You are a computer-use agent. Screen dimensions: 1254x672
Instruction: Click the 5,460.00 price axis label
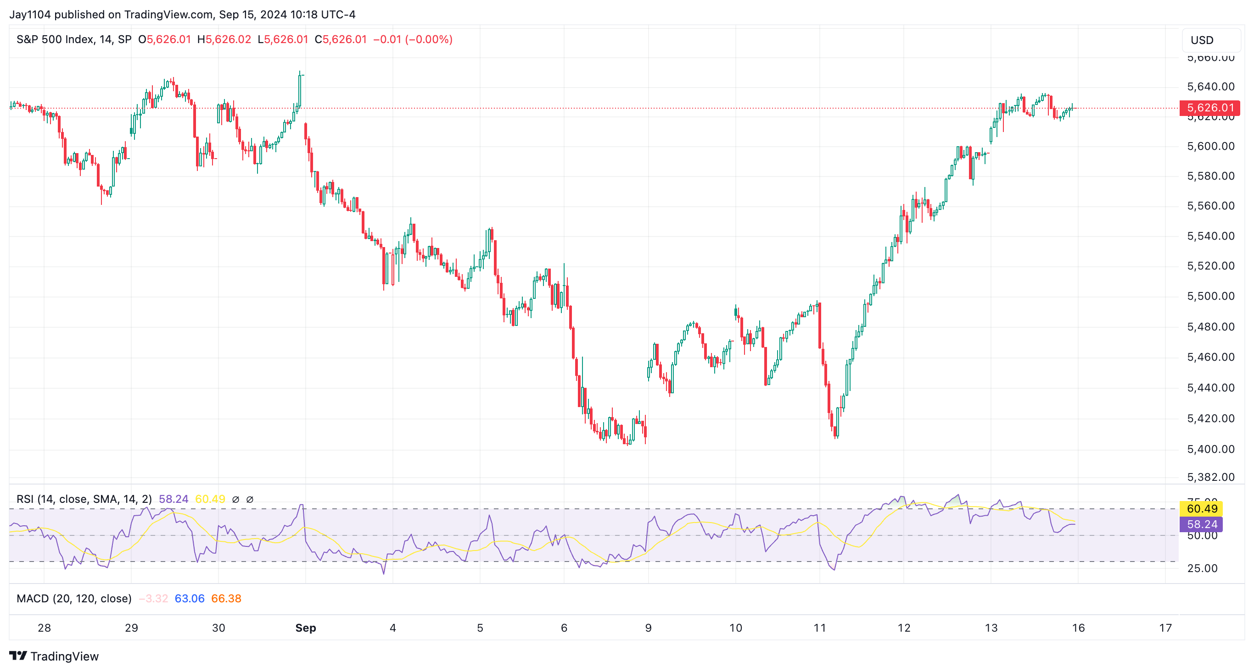pyautogui.click(x=1211, y=358)
